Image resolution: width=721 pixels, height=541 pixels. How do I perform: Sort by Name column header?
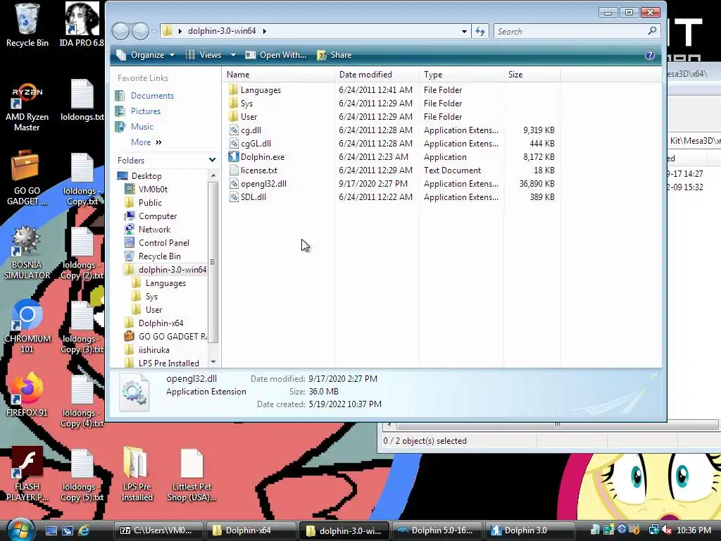280,75
